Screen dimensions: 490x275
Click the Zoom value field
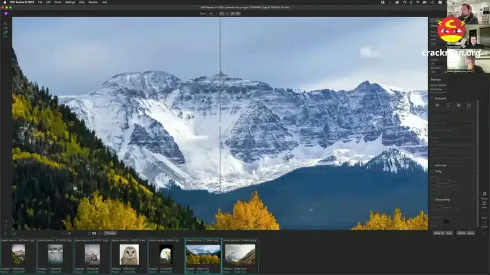point(211,13)
